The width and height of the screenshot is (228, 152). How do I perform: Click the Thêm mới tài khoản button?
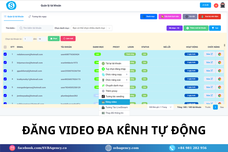point(196,28)
